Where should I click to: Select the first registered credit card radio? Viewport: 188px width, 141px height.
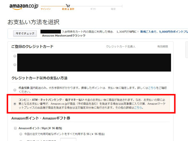coord(15,56)
